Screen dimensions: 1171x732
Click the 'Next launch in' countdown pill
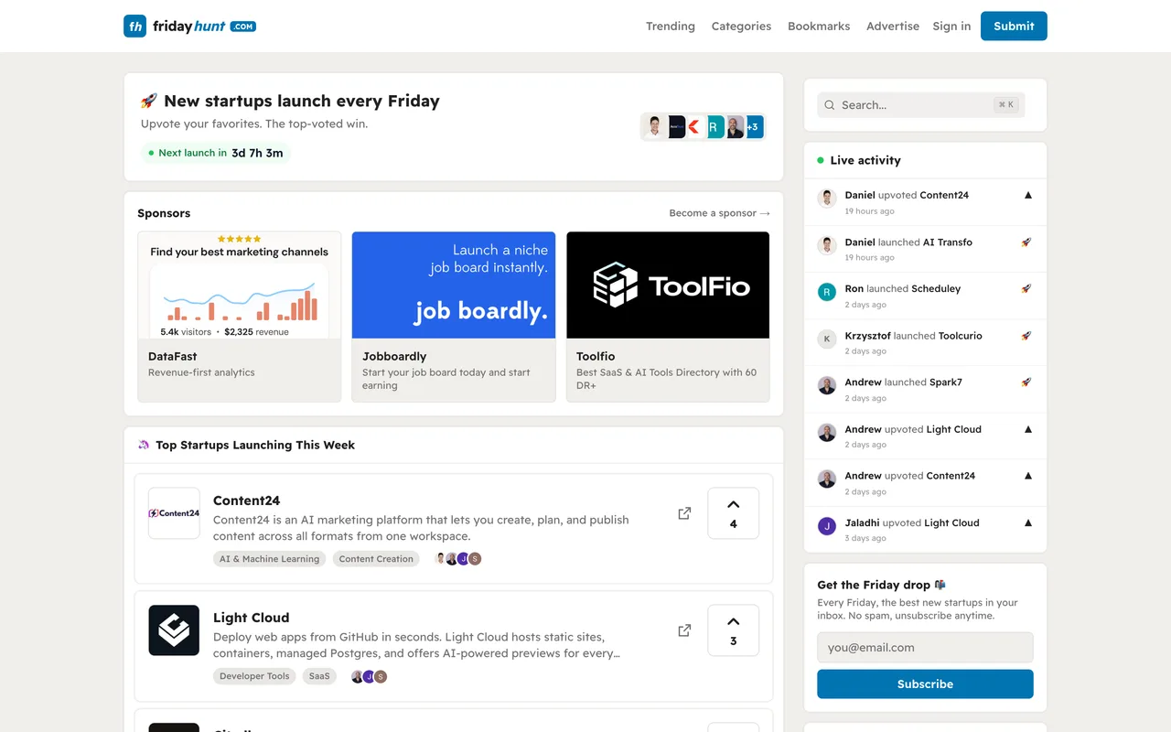(216, 153)
